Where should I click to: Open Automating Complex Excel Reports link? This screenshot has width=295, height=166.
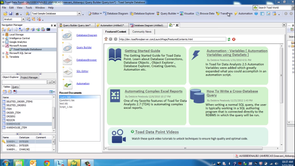tap(153, 91)
